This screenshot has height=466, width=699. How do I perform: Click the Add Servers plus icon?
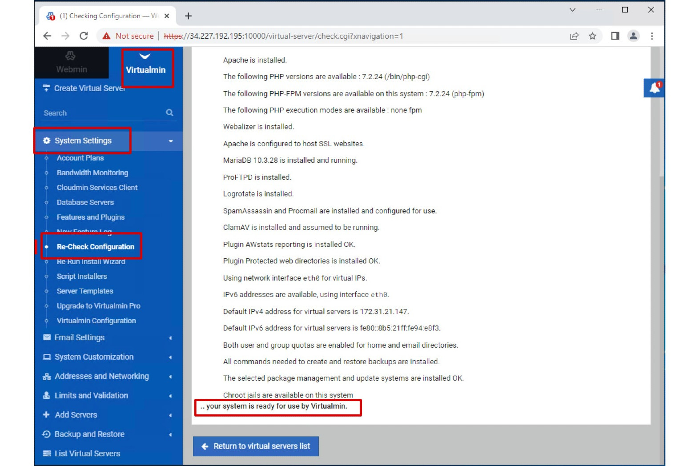click(46, 415)
